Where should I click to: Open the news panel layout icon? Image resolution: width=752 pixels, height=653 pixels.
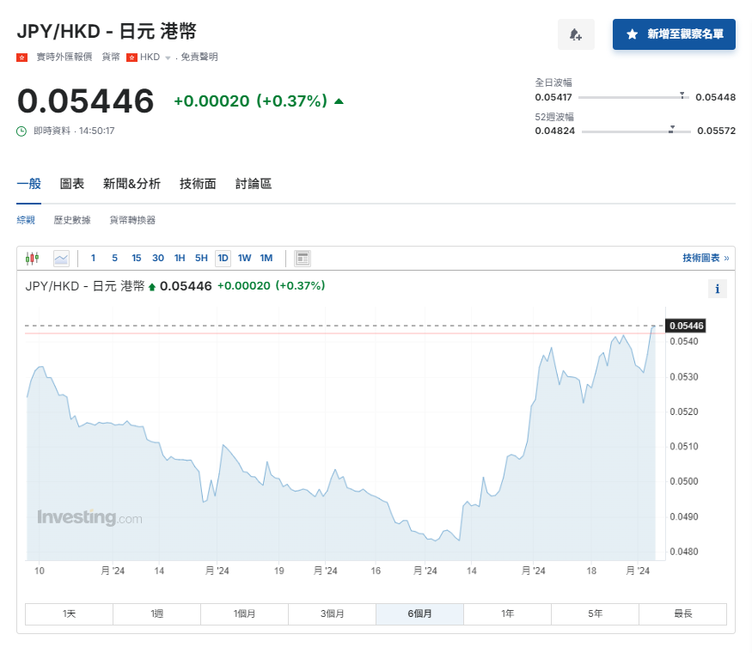pos(302,258)
